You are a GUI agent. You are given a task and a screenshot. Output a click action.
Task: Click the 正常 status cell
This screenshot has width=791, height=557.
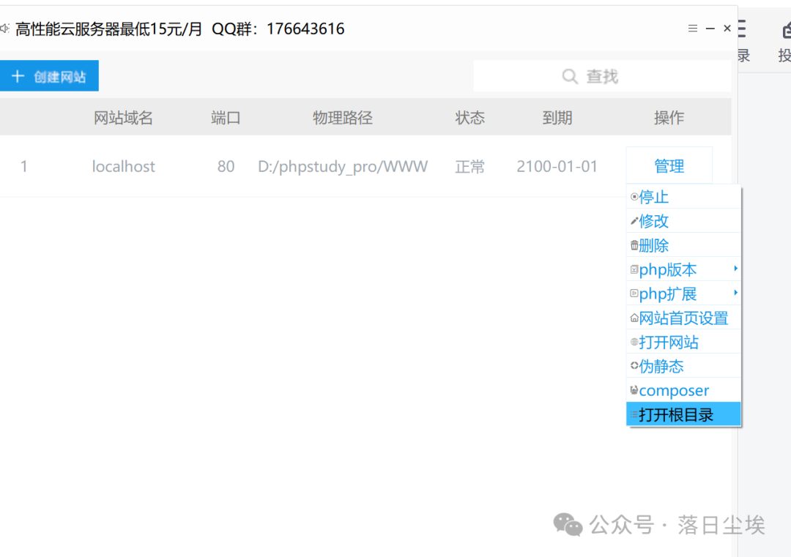(x=469, y=166)
